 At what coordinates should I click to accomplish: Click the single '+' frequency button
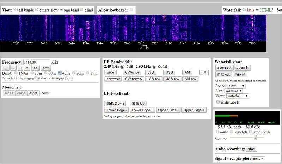point(27,68)
